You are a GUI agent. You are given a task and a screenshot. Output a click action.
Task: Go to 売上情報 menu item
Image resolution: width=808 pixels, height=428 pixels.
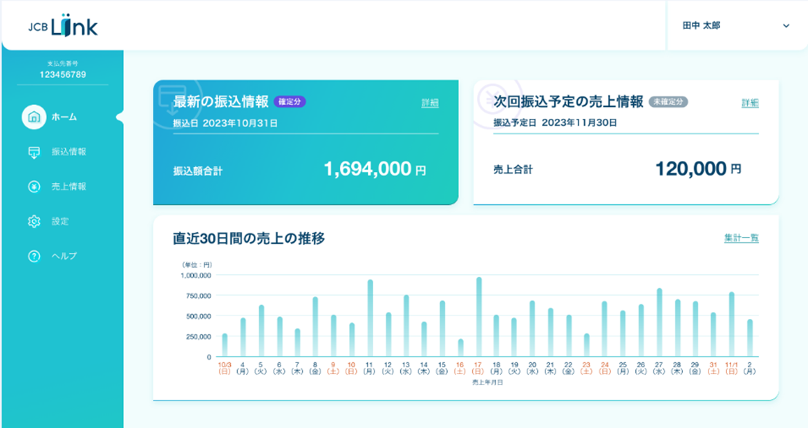pyautogui.click(x=68, y=187)
